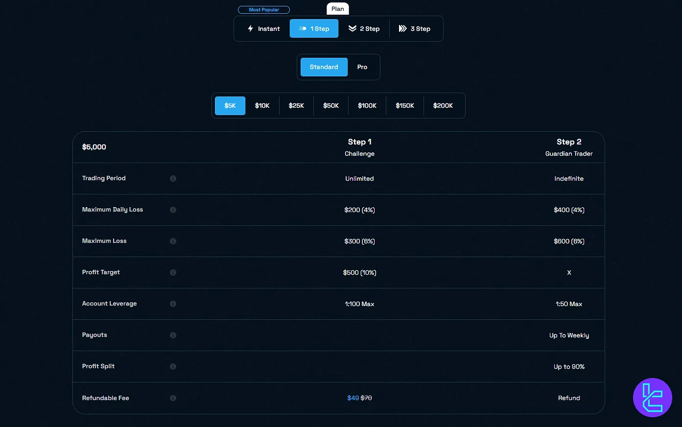Select the 2 Step plan tab
Image resolution: width=682 pixels, height=427 pixels.
[364, 29]
